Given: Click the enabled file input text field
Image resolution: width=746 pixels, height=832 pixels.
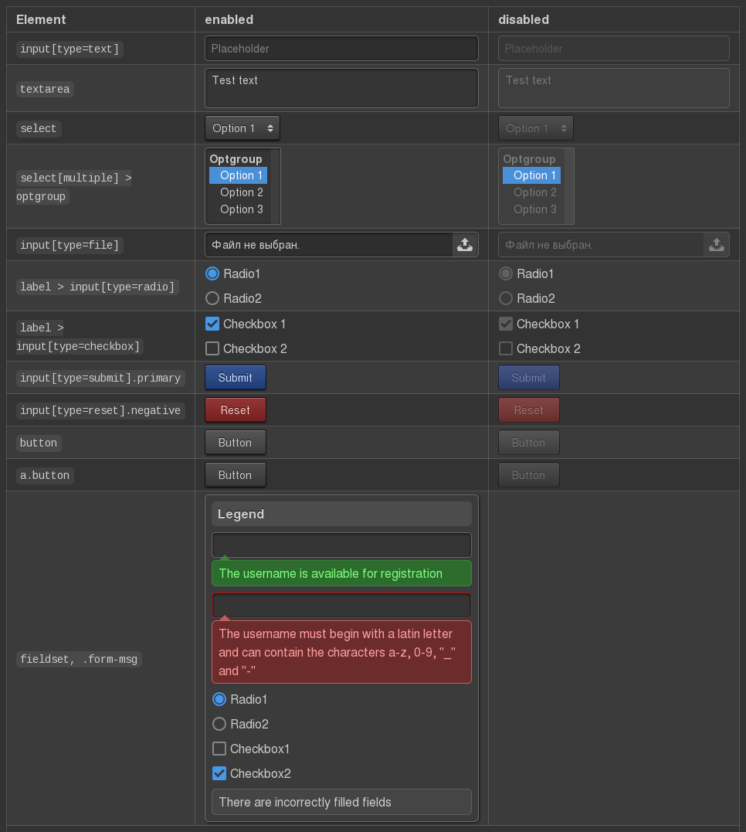Looking at the screenshot, I should click(328, 245).
